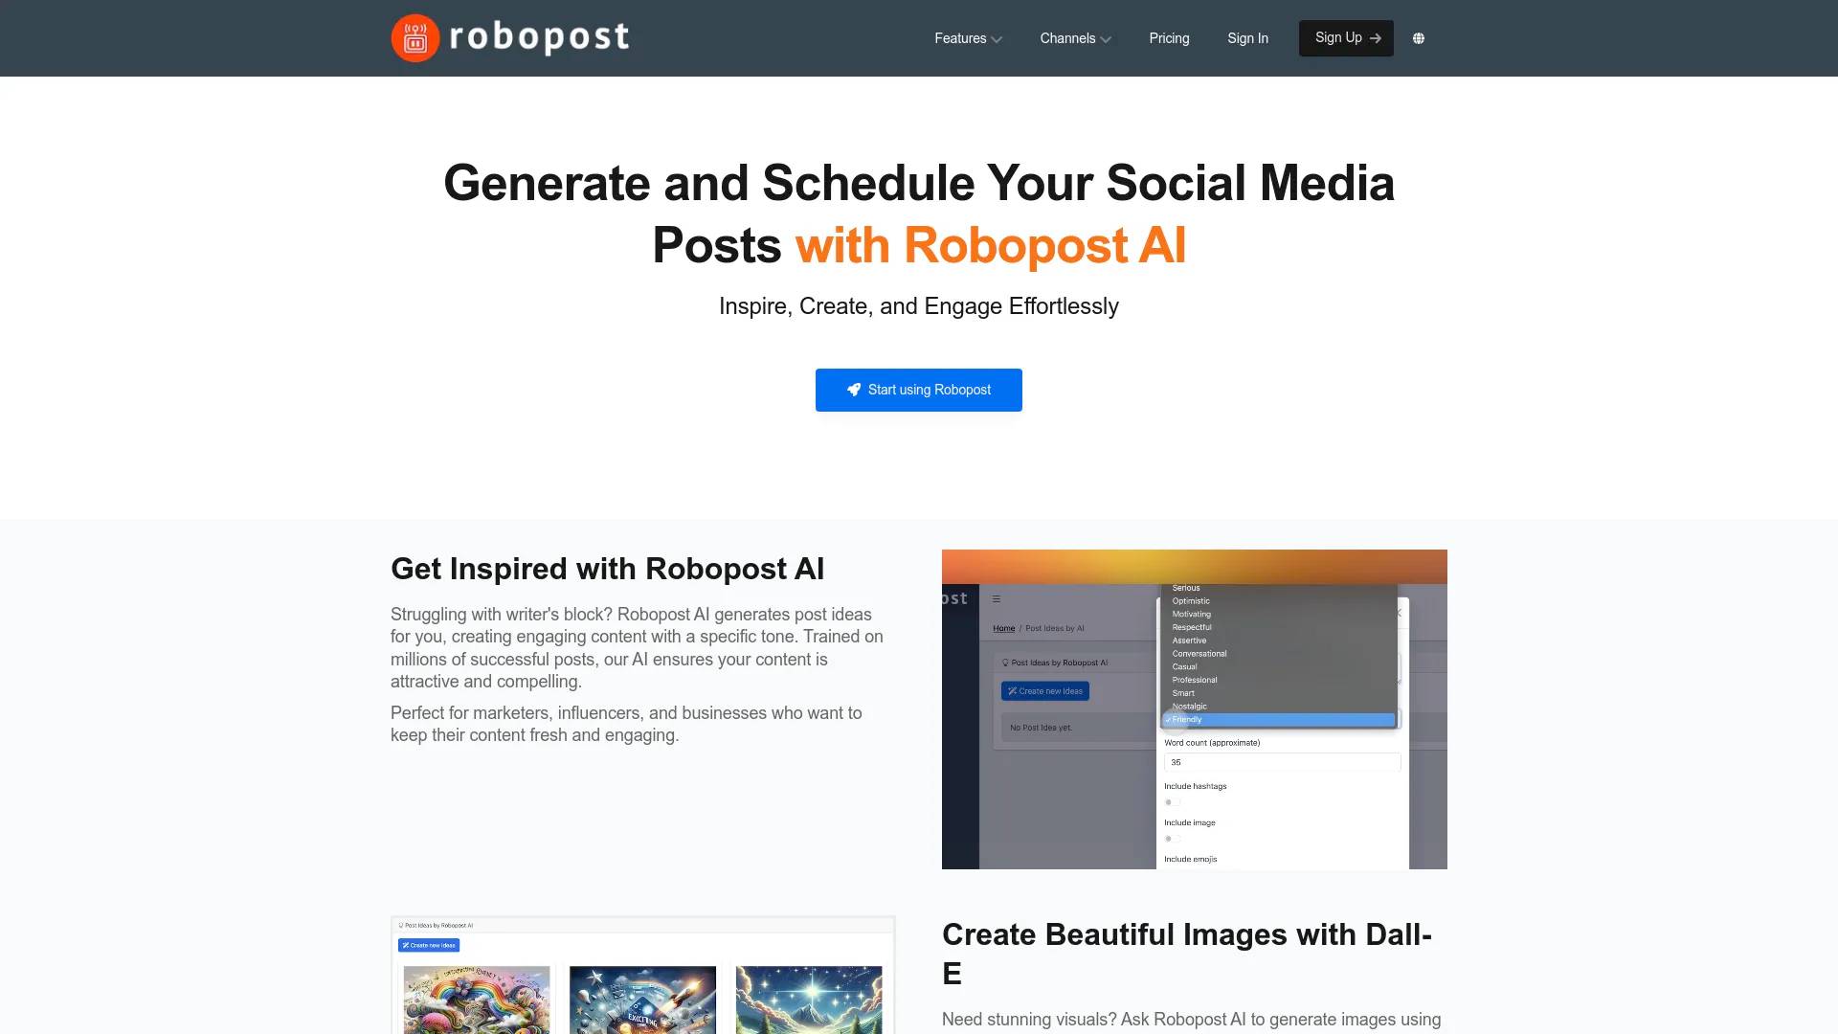
Task: Click the globe/language icon in navbar
Action: pyautogui.click(x=1419, y=38)
